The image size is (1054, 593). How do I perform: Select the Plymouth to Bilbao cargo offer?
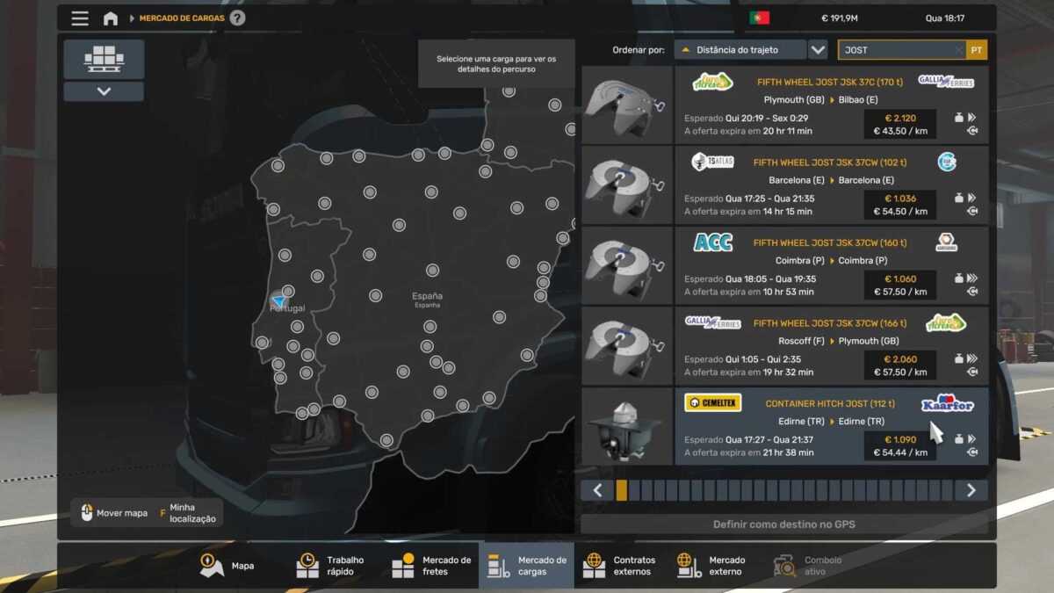830,105
